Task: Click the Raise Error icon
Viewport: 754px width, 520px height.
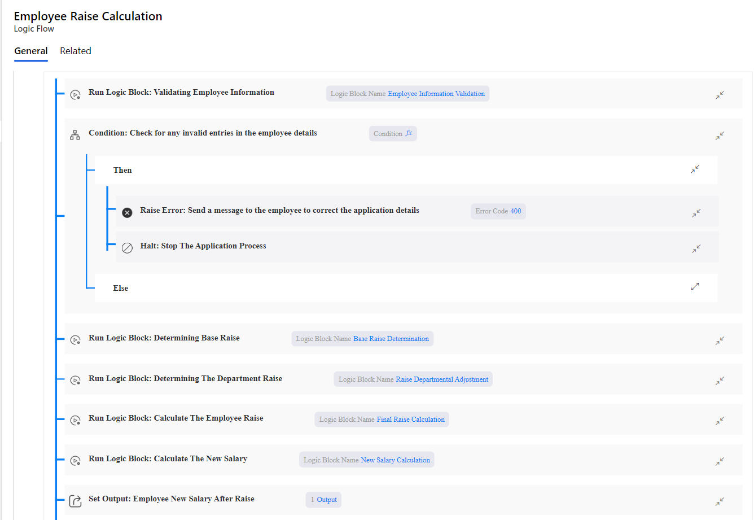Action: point(127,212)
